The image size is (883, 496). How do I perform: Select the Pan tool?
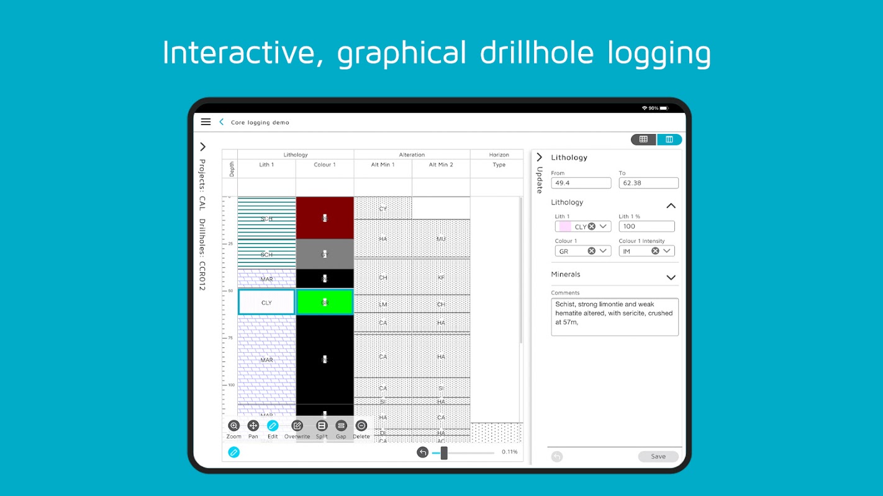point(253,426)
